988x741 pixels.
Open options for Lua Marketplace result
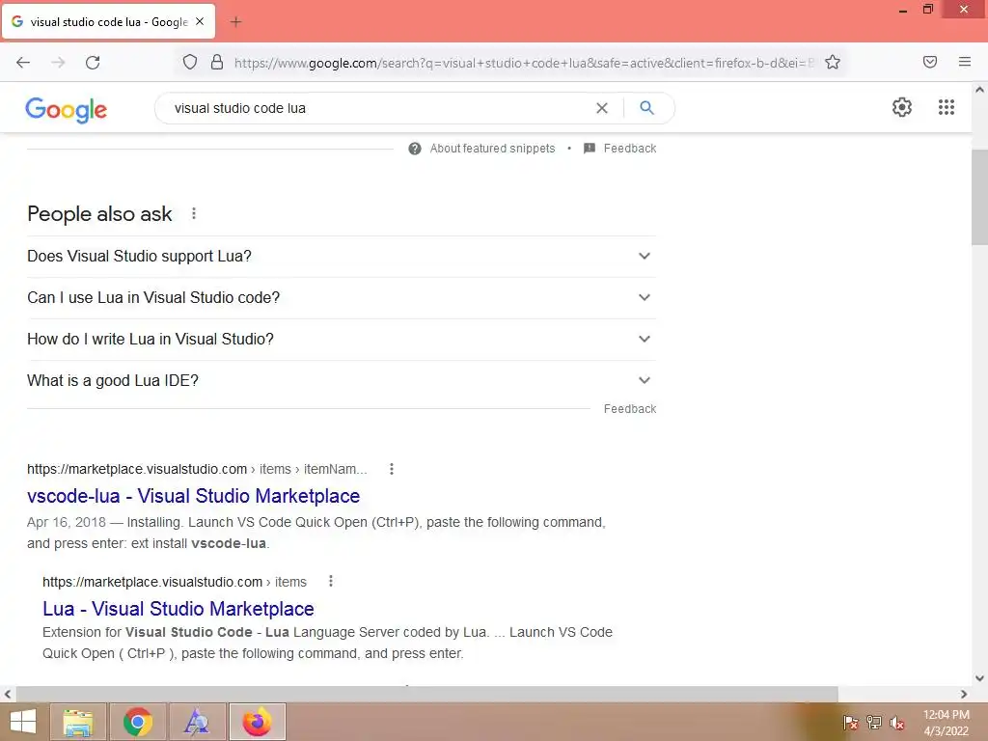[x=330, y=582]
